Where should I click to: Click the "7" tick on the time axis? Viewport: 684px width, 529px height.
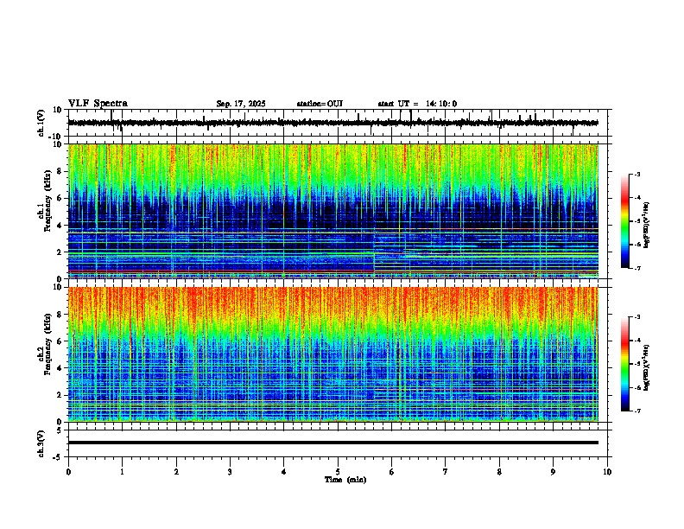[x=446, y=472]
